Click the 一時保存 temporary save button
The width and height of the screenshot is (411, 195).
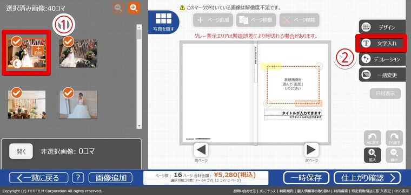point(306,178)
